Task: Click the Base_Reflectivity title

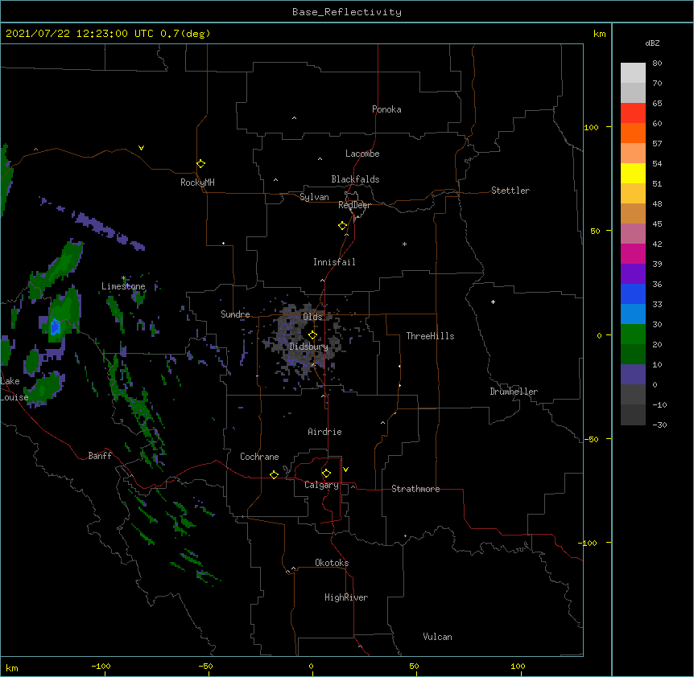Action: tap(347, 12)
